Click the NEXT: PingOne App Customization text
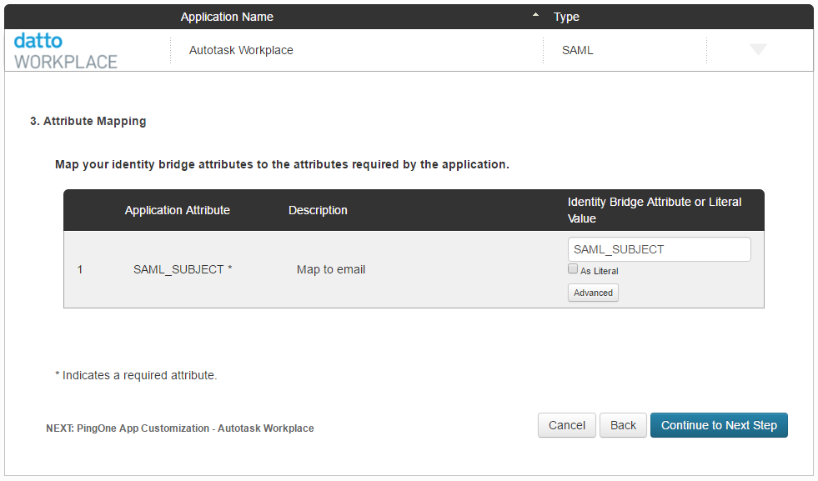Screen dimensions: 818x481 [180, 428]
